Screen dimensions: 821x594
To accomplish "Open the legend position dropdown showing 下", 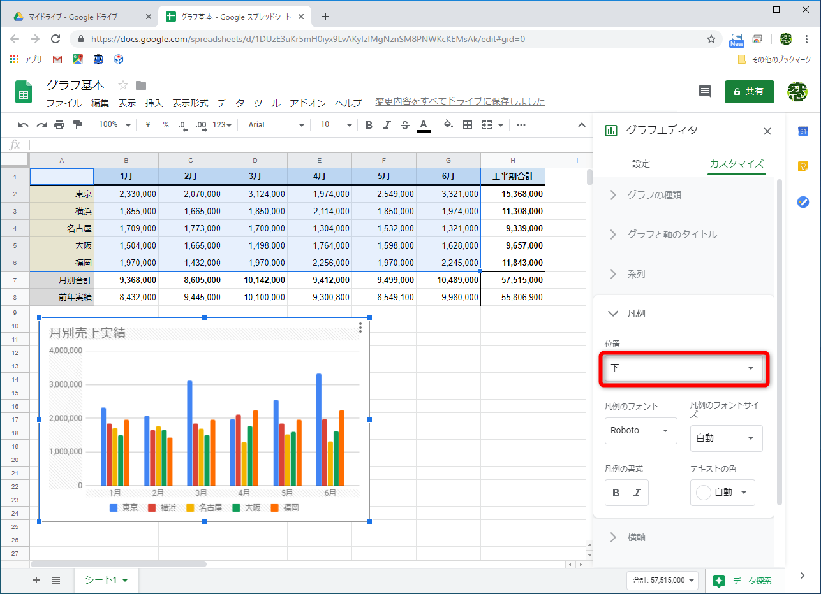I will pyautogui.click(x=683, y=369).
